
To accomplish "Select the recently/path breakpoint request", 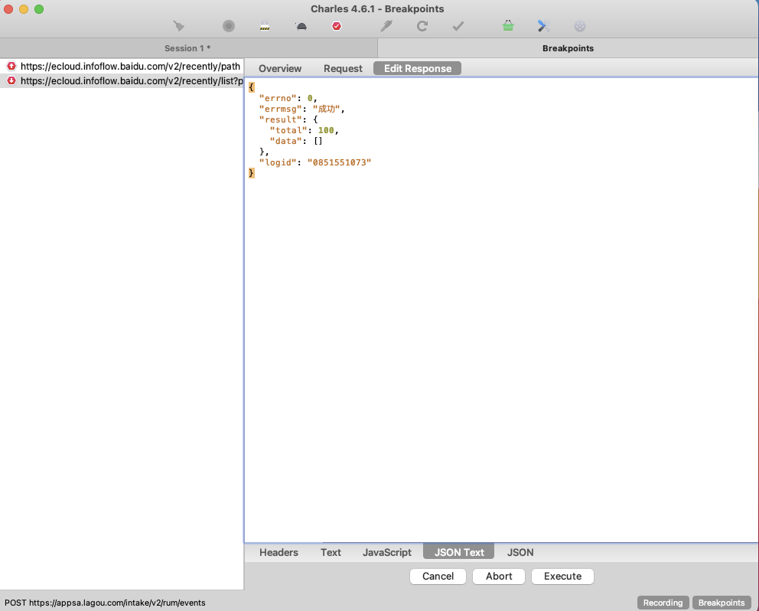I will (122, 66).
